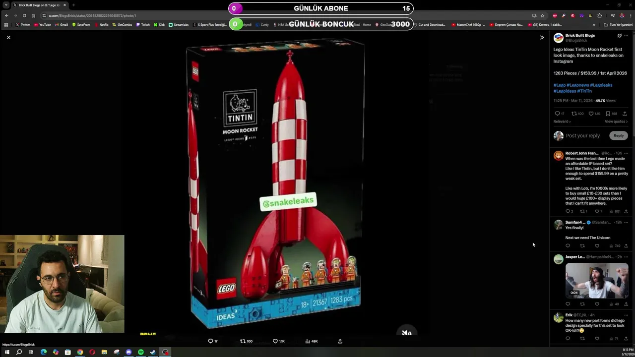Click share icon under the photo
The image size is (635, 357).
click(x=340, y=341)
